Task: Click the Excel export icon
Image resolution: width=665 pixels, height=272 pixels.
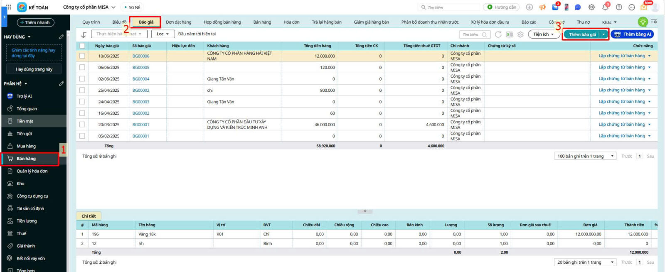Action: tap(509, 34)
